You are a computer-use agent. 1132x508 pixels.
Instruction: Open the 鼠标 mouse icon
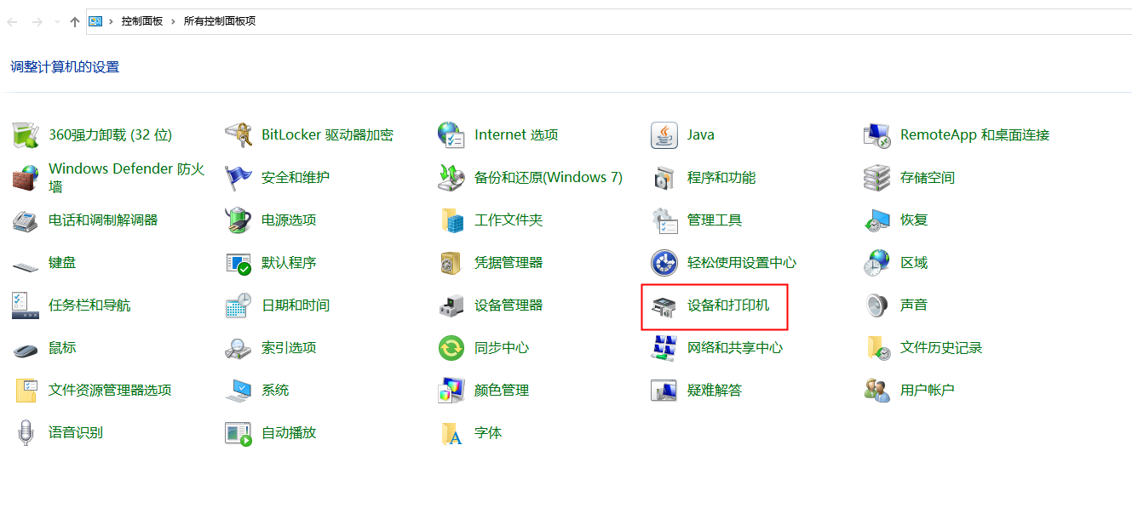pos(26,348)
